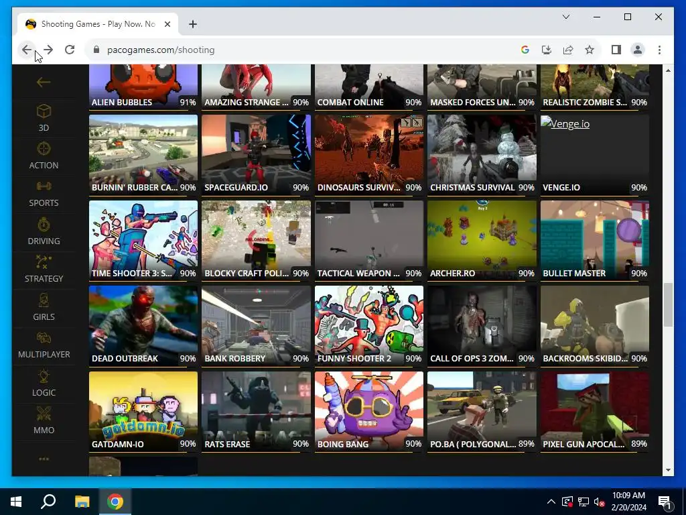This screenshot has height=515, width=686.
Task: Show hidden system tray icons
Action: pos(551,502)
